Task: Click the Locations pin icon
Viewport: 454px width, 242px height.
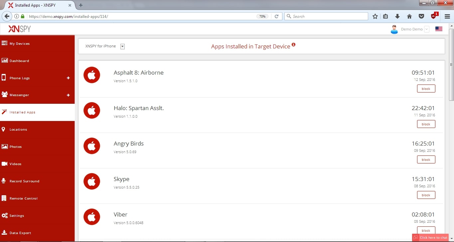Action: pyautogui.click(x=3, y=129)
